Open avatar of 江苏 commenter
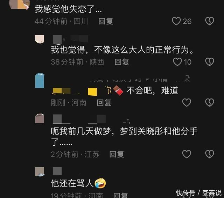The image size is (224, 198). pyautogui.click(x=40, y=118)
